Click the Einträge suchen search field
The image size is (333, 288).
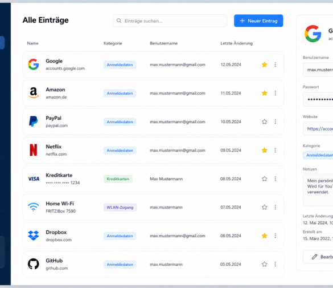pos(170,21)
